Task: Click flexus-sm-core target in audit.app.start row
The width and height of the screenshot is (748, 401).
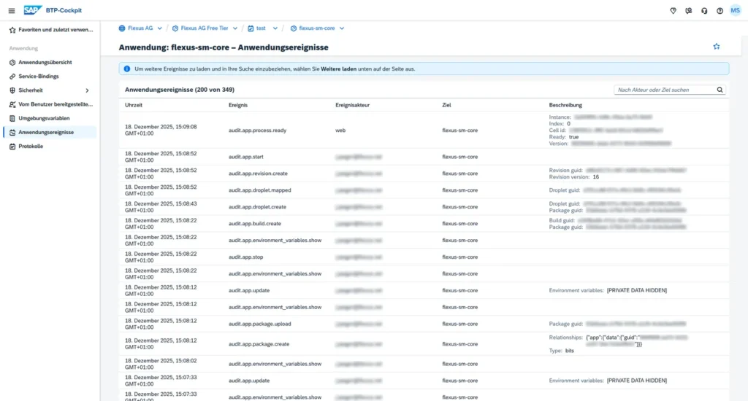Action: (x=460, y=157)
